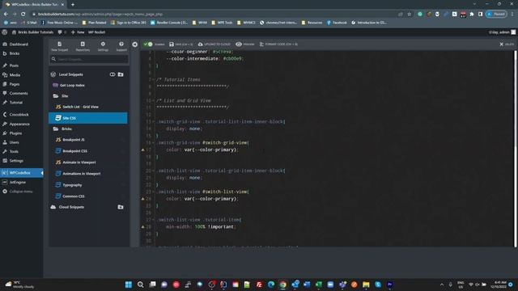Bookmark this page star icon
518x291 pixels.
coord(410,15)
